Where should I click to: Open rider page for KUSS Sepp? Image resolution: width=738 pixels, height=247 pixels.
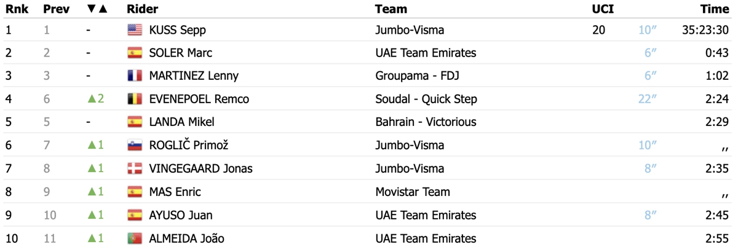[x=178, y=29]
